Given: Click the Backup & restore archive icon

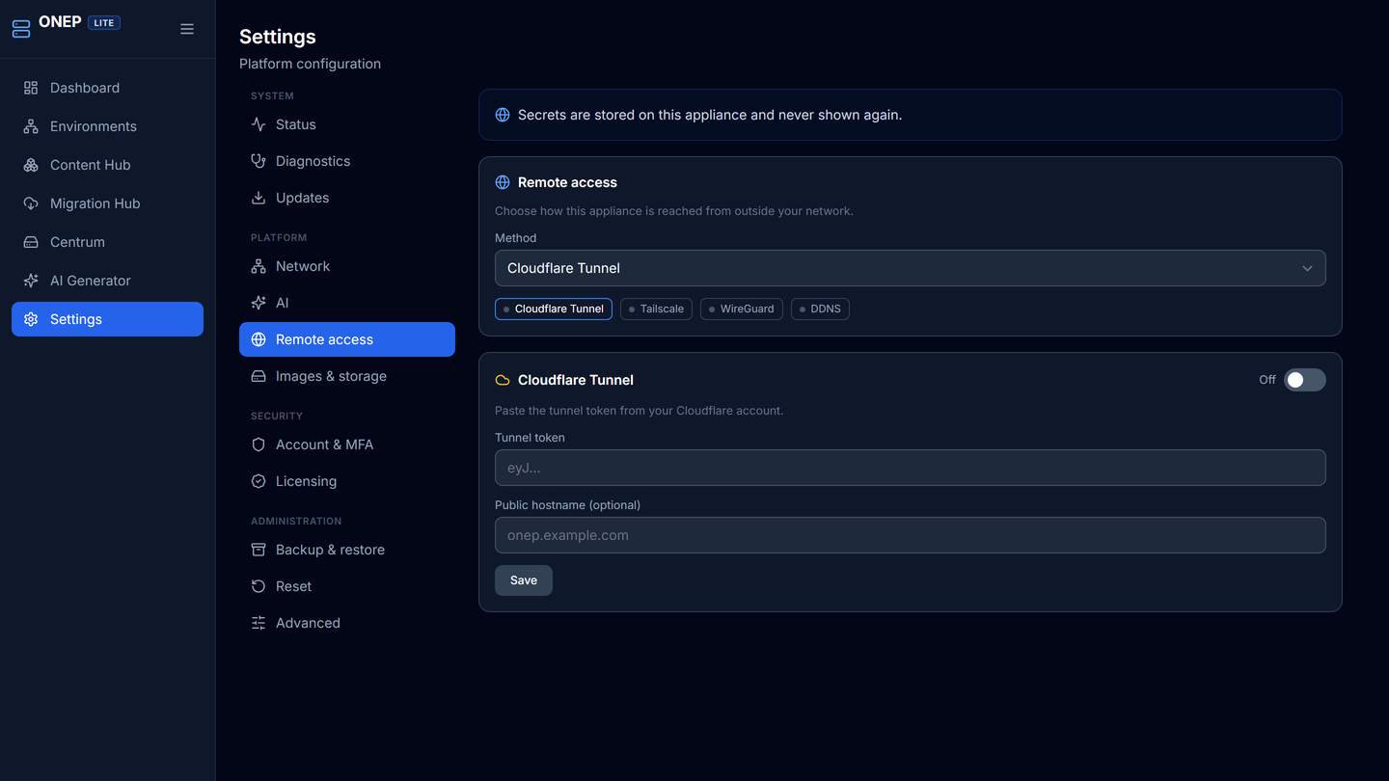Looking at the screenshot, I should pos(259,550).
